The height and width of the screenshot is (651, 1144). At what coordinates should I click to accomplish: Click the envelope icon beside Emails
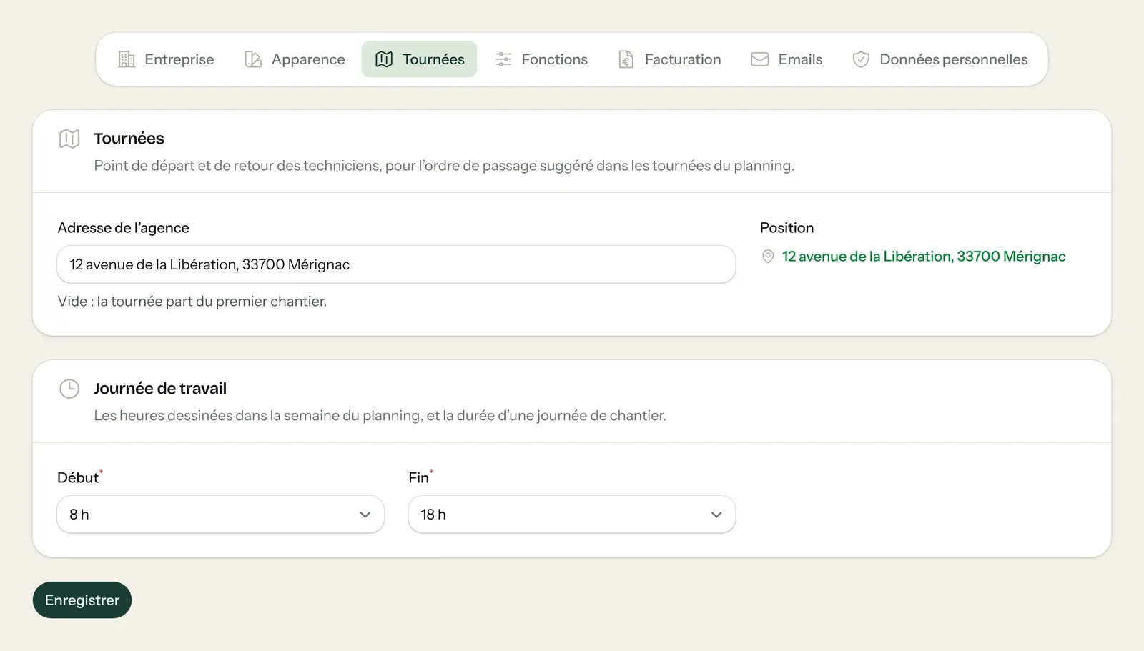click(x=760, y=59)
